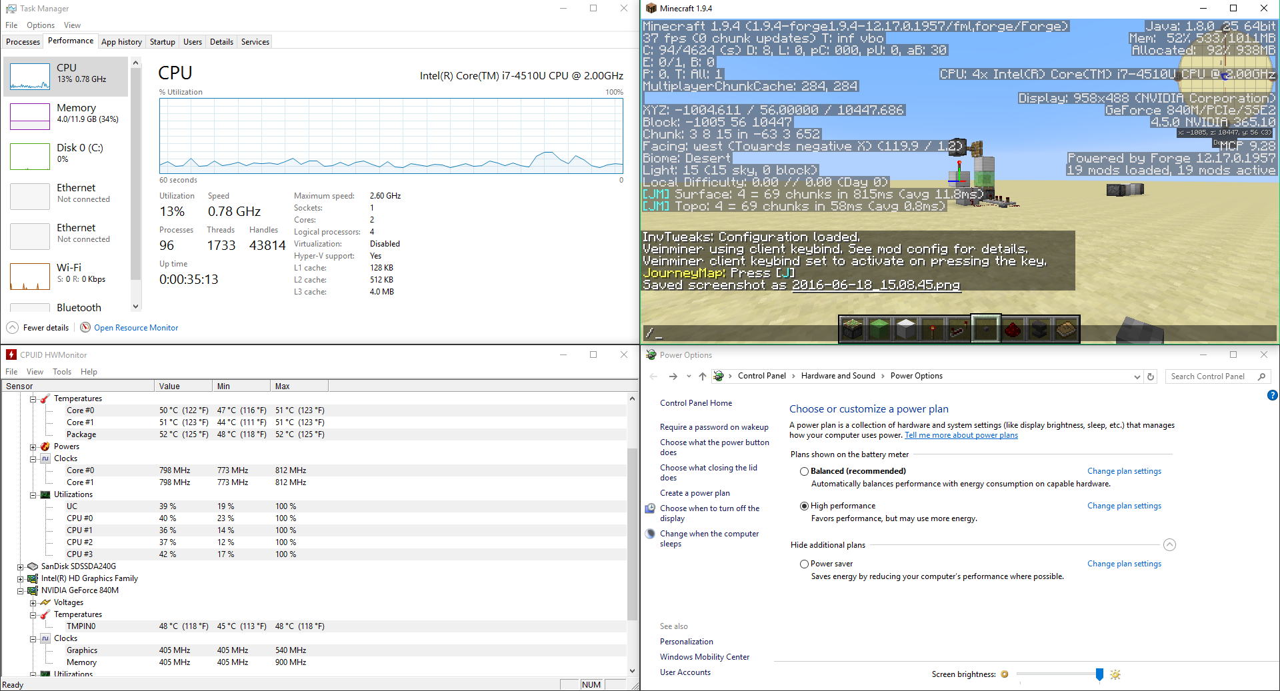The width and height of the screenshot is (1280, 691).
Task: Expand the Powers tree node
Action: pos(33,447)
